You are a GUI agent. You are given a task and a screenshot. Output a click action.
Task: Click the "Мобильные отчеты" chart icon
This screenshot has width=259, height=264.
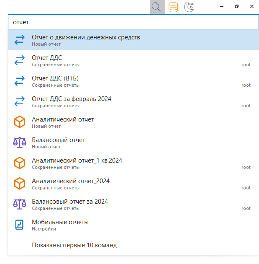(x=20, y=225)
